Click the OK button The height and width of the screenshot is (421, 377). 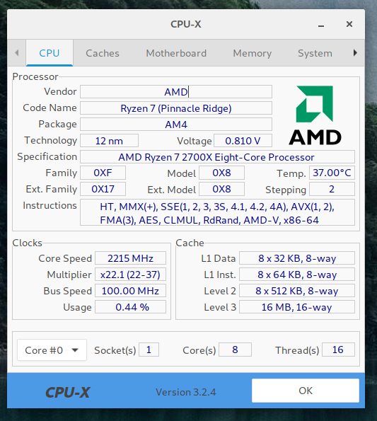point(306,391)
